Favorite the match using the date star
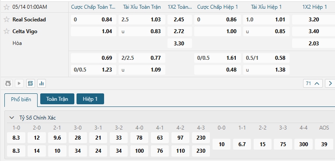Screen dimensions: 335x161 [x=7, y=7]
